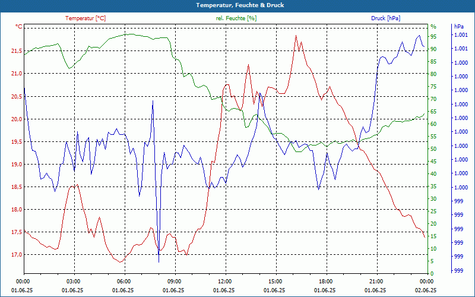
Task: Click the green '95' humidity axis value
Action: coord(433,37)
